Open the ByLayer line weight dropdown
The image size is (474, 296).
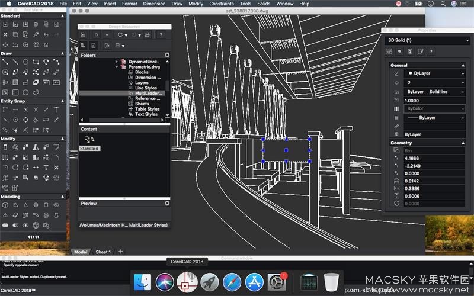[x=434, y=118]
